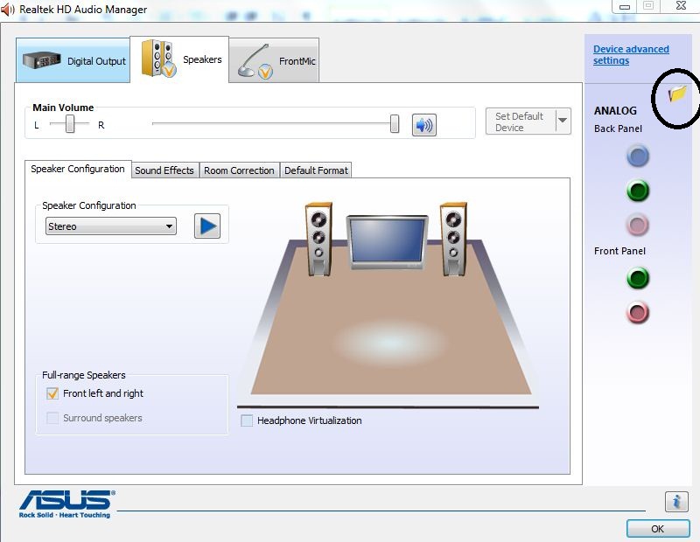Click the blue Back Panel line-in jack
This screenshot has height=542, width=700.
(x=638, y=156)
